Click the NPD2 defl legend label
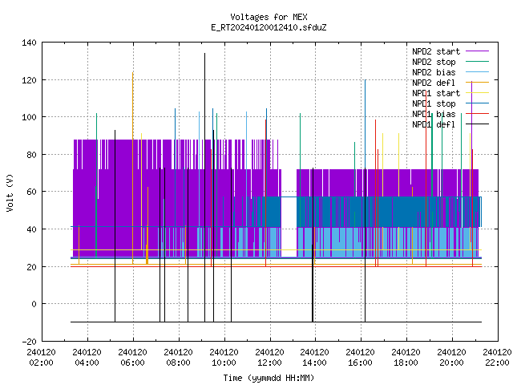The image size is (513, 385). (x=434, y=83)
